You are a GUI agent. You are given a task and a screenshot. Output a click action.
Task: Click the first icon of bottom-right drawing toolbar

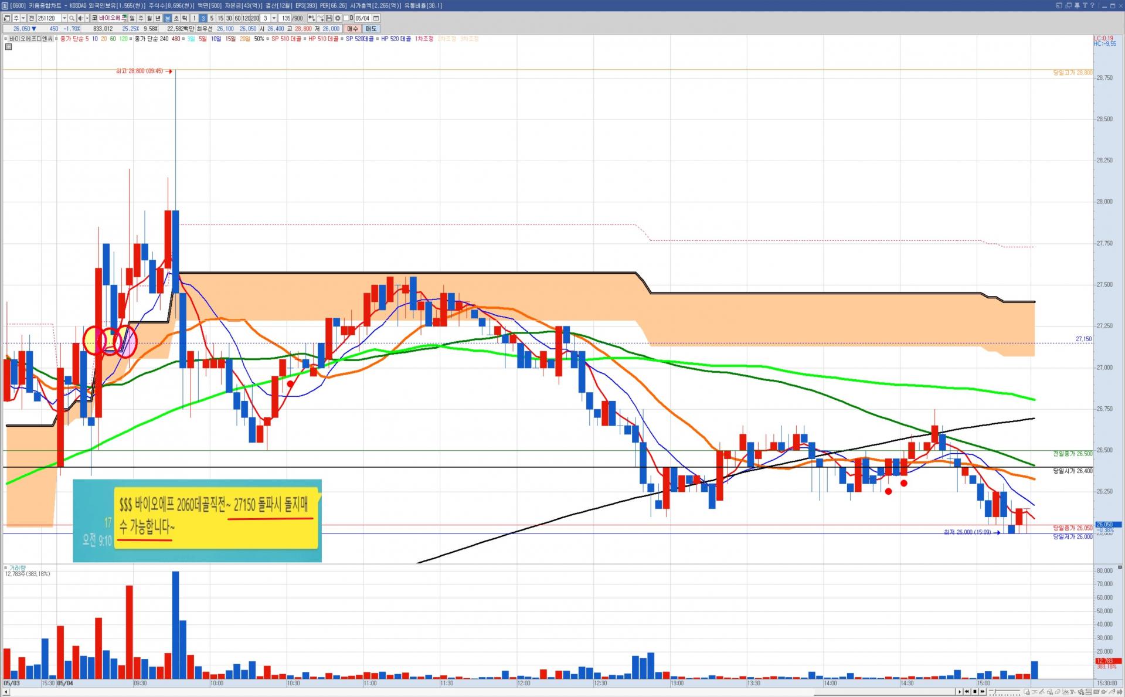click(1028, 692)
